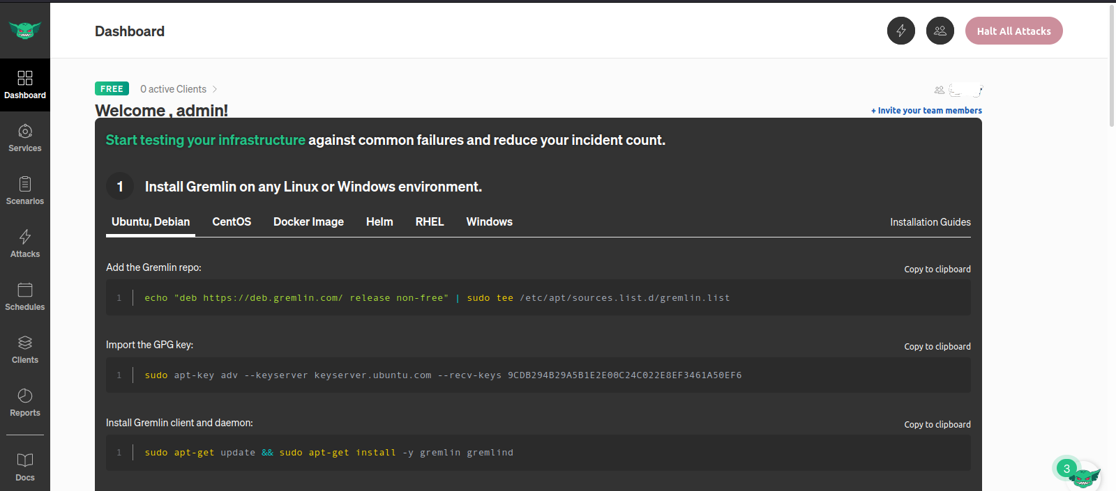Select the Ubuntu, Debian tab
Screen dimensions: 1116x491
(x=151, y=221)
